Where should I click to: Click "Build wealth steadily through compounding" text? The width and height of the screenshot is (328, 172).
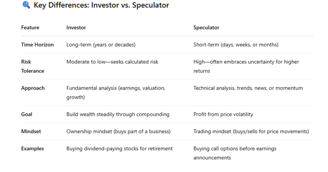118,114
